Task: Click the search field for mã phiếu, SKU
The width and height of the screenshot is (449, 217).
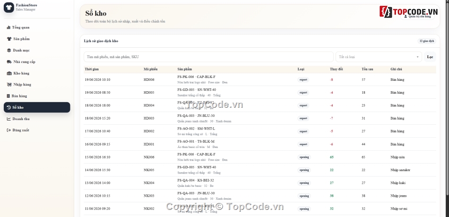Action: 208,57
